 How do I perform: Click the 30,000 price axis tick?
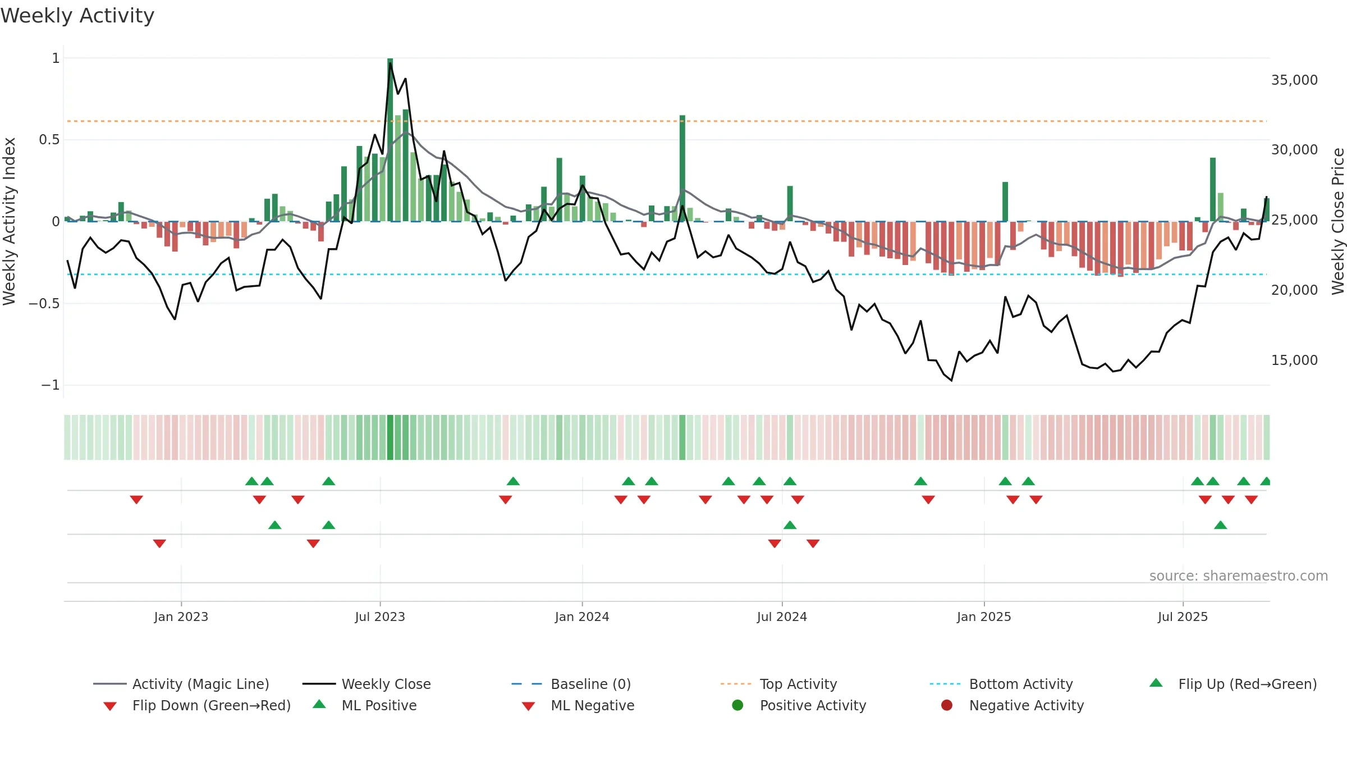coord(1294,150)
